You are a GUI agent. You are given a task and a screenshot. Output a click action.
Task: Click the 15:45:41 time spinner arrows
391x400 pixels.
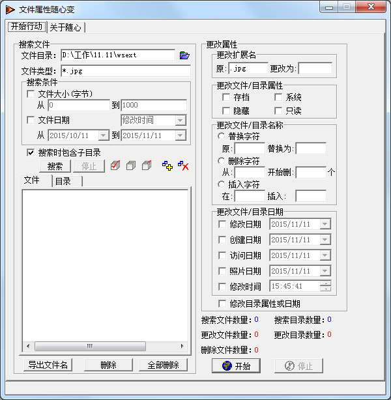[325, 286]
